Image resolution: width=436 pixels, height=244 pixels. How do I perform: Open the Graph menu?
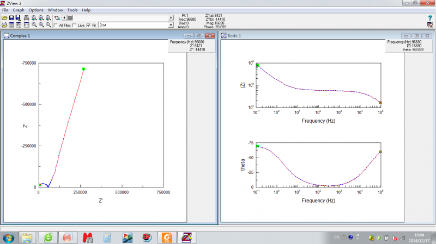coord(19,10)
